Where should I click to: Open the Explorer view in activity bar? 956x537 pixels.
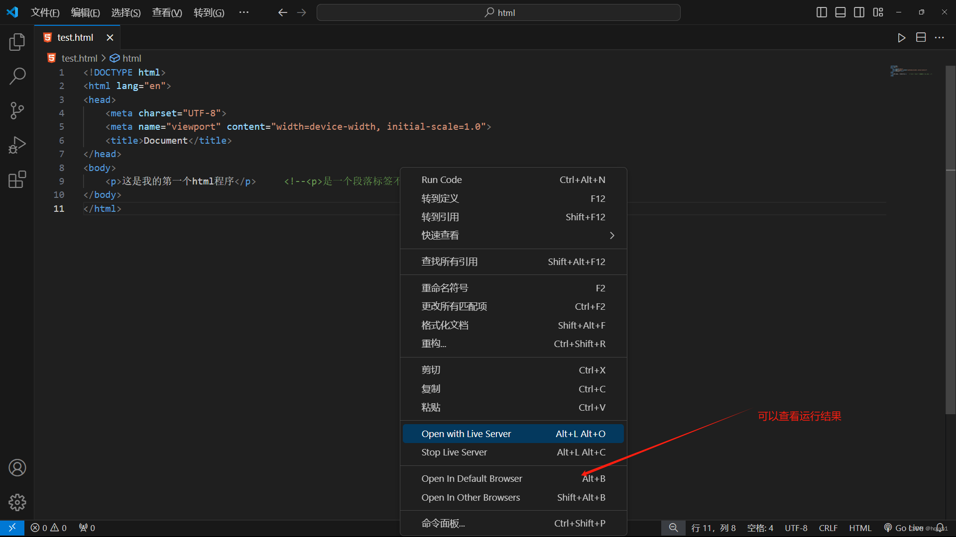point(17,42)
